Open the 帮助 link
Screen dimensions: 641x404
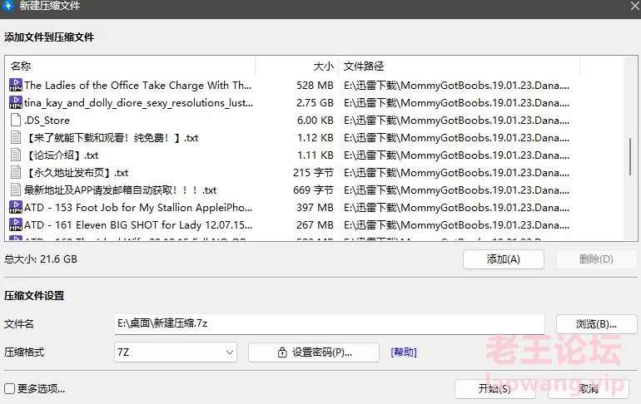click(x=404, y=352)
